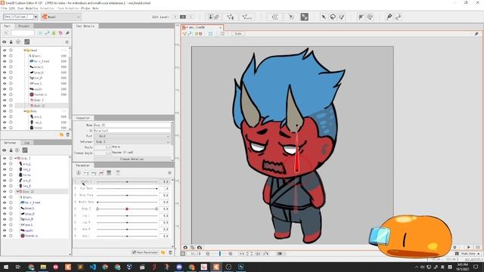Image resolution: width=484 pixels, height=272 pixels.
Task: Click the mesh edit tool icon in toolbar
Action: [230, 17]
